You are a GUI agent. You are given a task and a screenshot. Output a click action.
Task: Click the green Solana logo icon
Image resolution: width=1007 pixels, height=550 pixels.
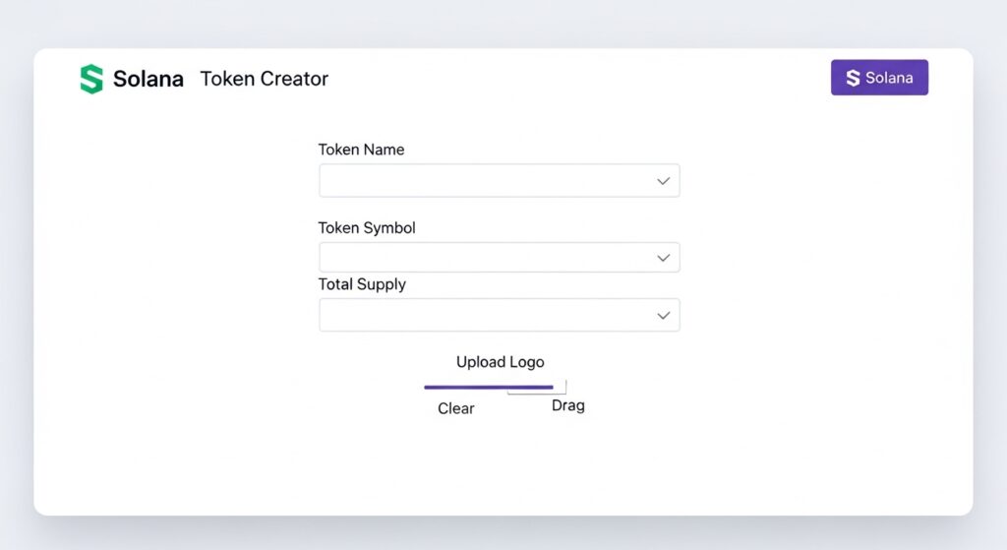pos(91,80)
